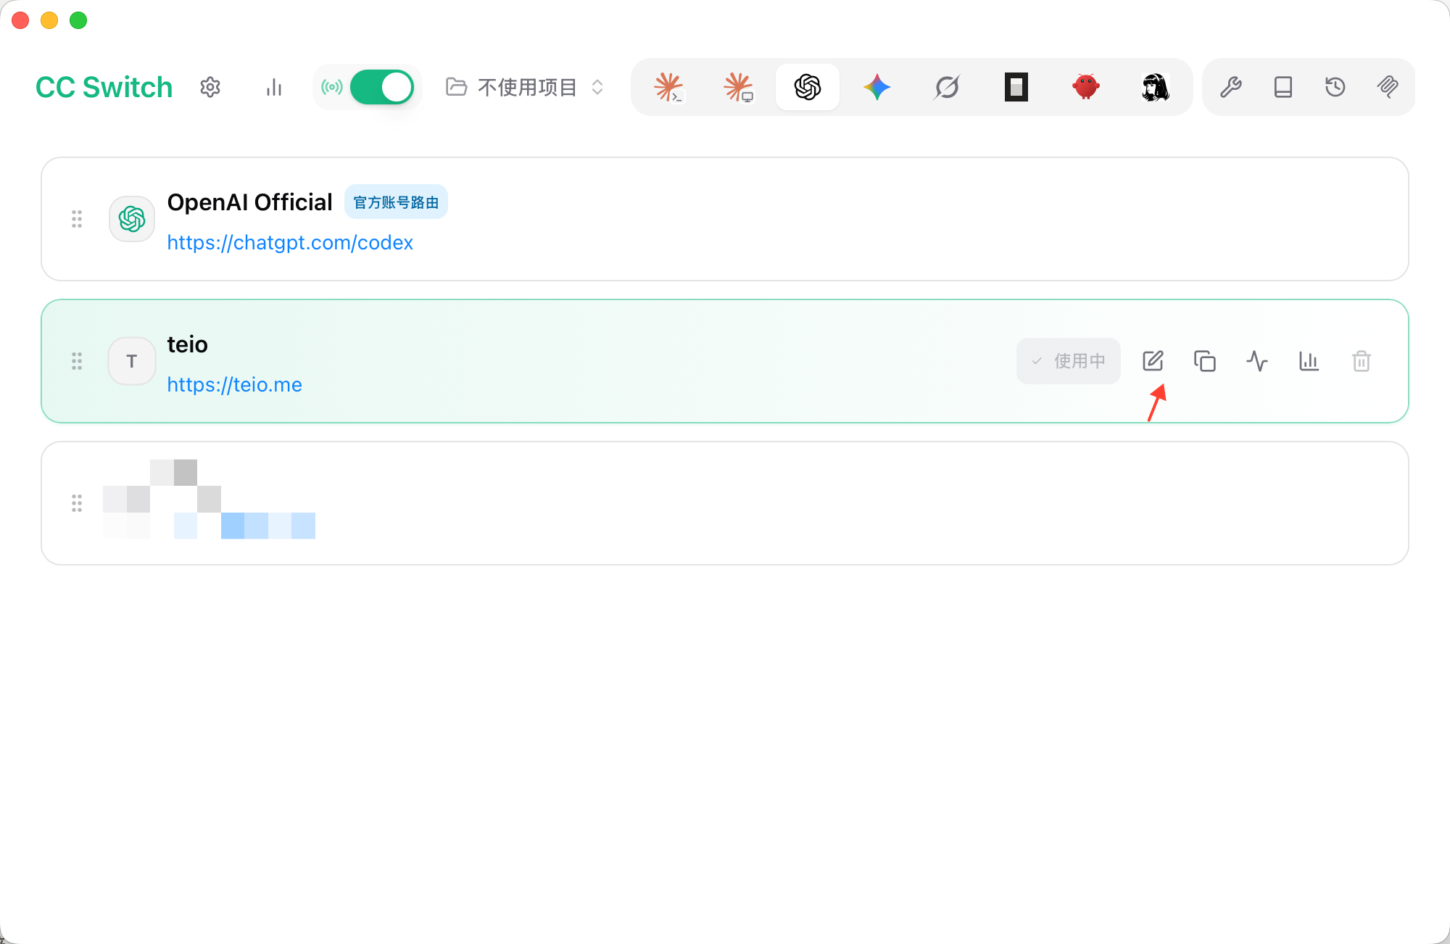
Task: Minimize window with yellow button
Action: click(x=49, y=20)
